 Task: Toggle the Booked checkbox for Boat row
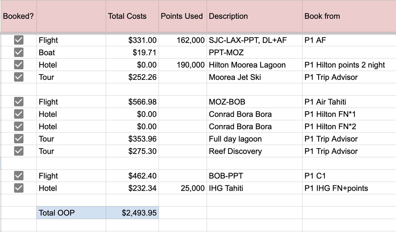pos(19,52)
